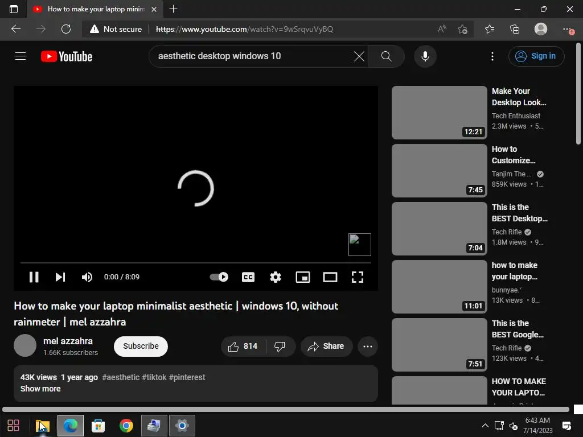Screen dimensions: 583x437
Task: Click the magnifier search button
Action: [387, 56]
